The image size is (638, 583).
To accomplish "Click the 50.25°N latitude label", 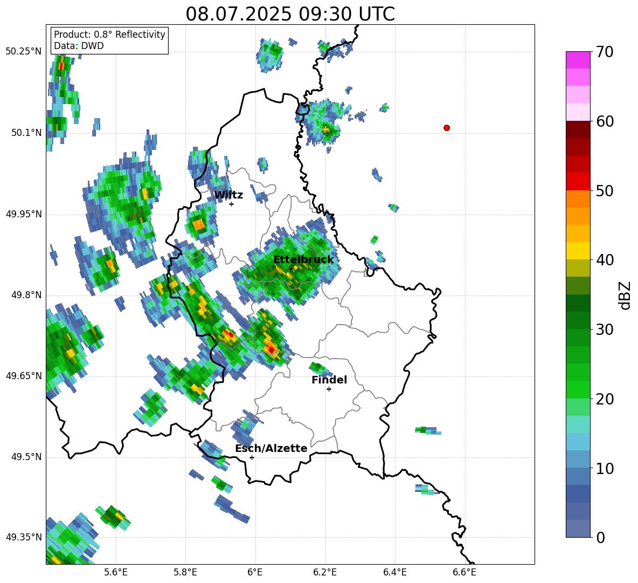I will coord(24,52).
